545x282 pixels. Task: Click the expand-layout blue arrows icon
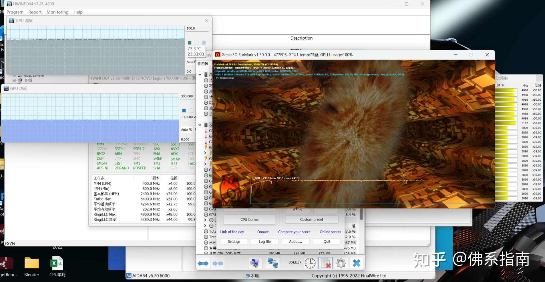pos(203,263)
